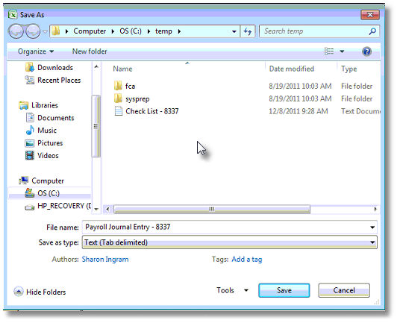The image size is (397, 323).
Task: Sort by Type column header
Action: pyautogui.click(x=349, y=69)
